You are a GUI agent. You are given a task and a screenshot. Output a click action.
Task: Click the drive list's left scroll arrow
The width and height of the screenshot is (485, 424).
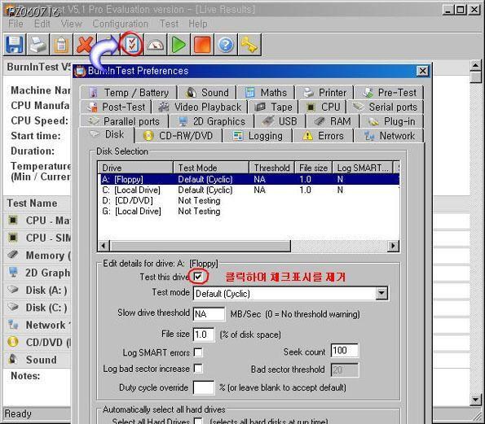pyautogui.click(x=104, y=246)
